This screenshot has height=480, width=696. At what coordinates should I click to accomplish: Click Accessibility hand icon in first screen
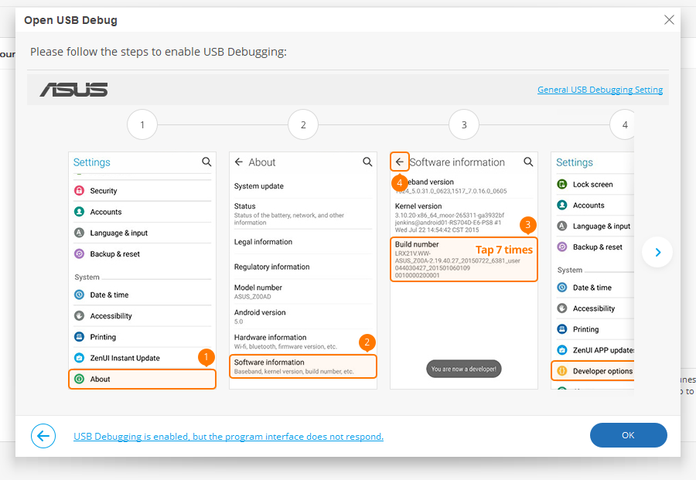point(79,315)
